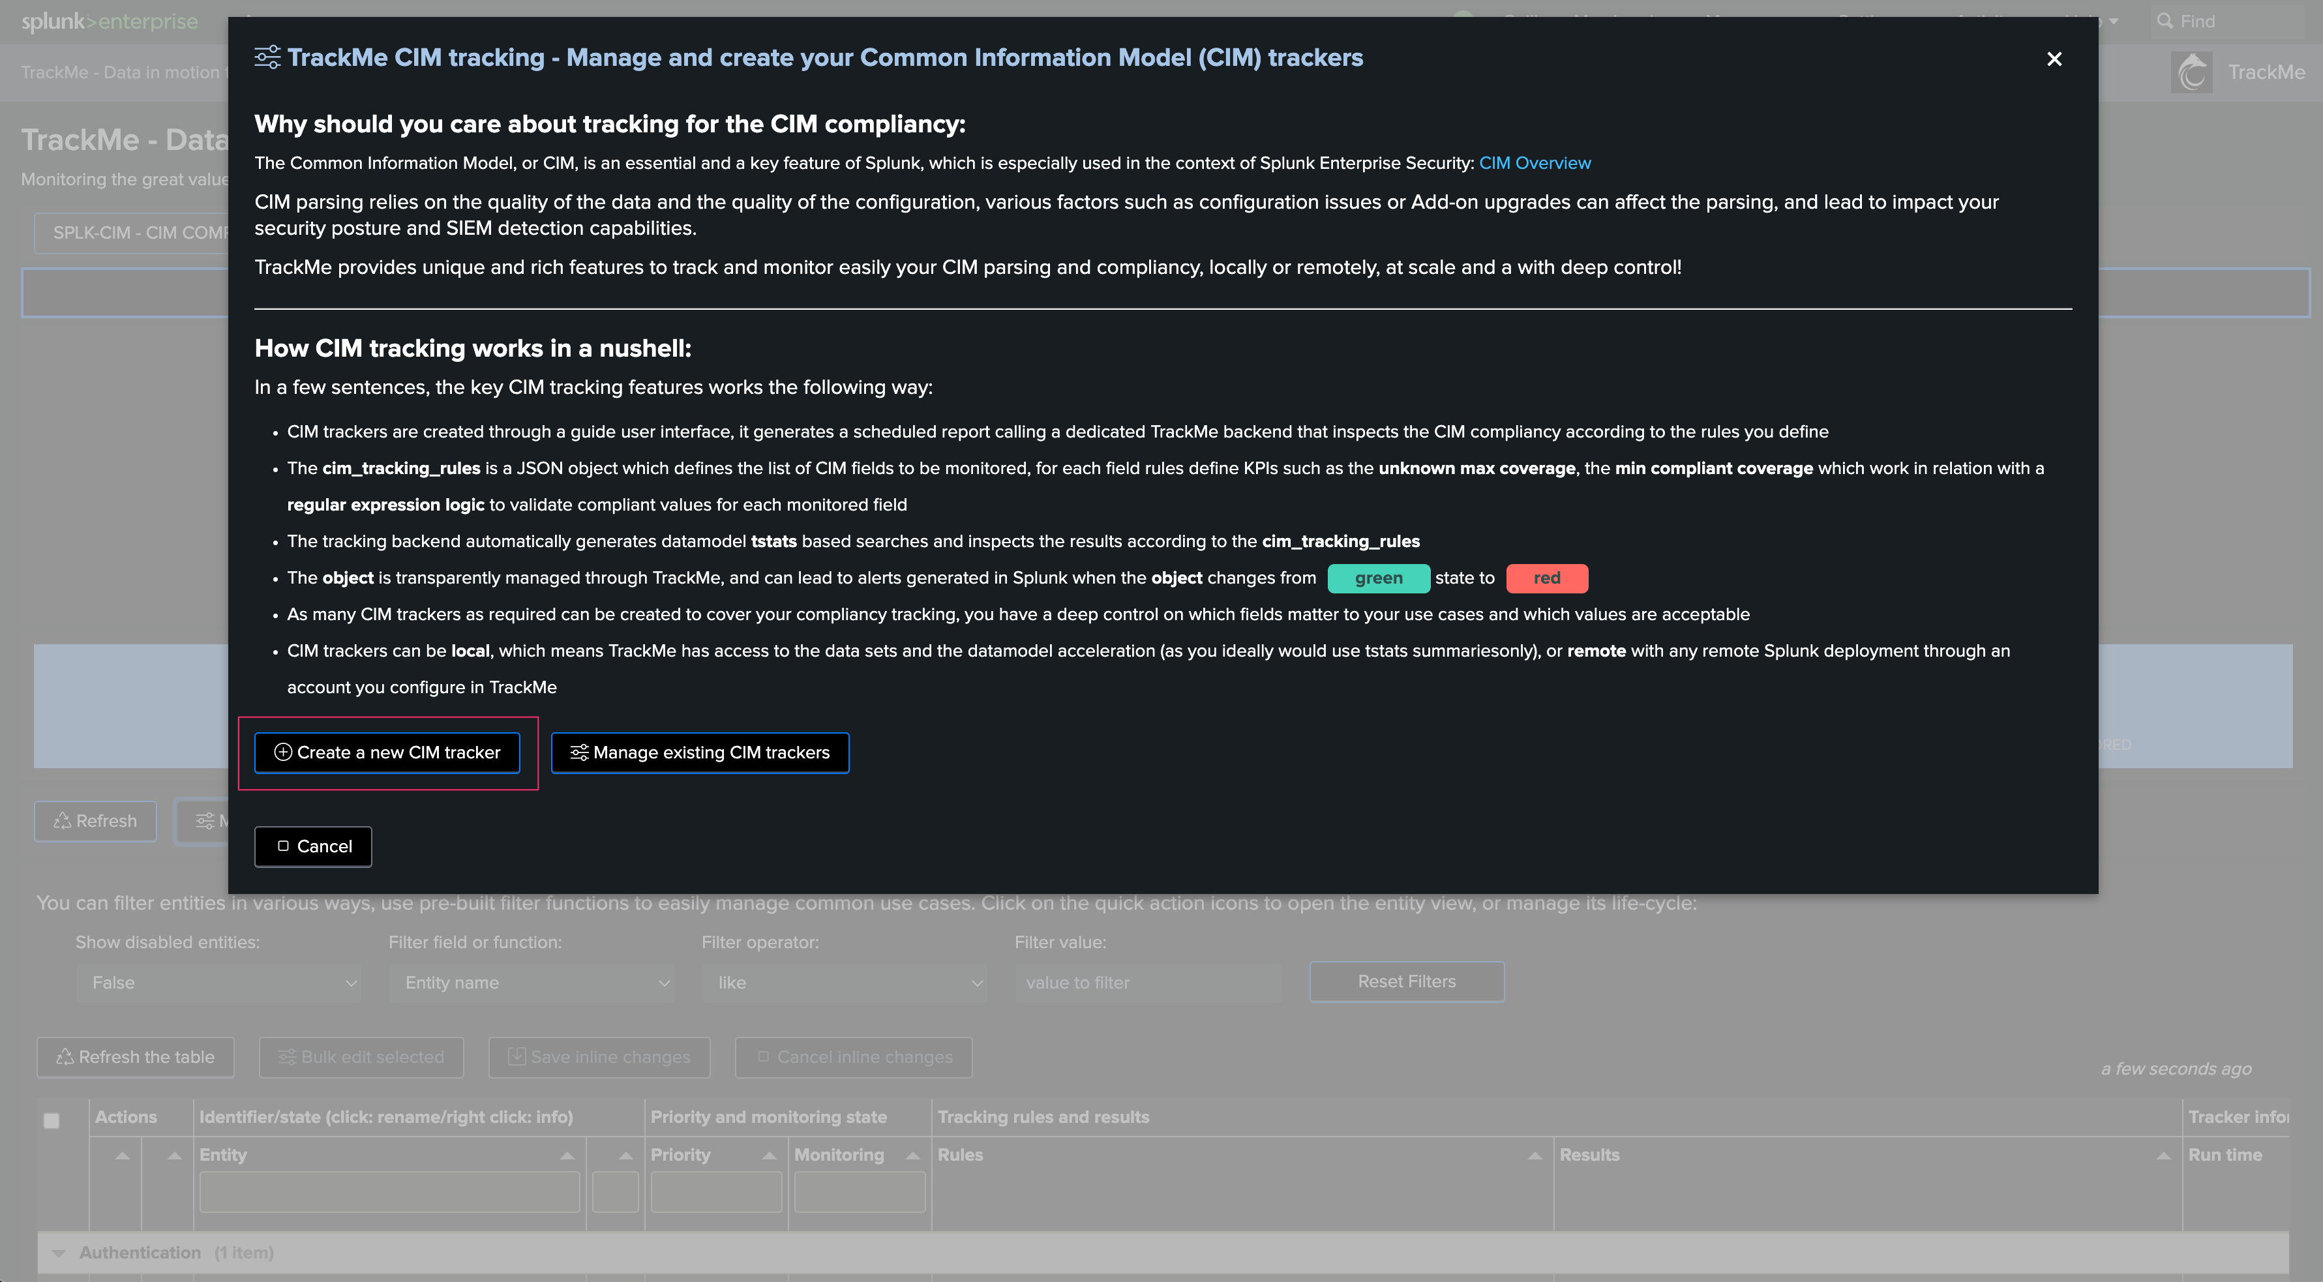Click the sliders icon in modal title
This screenshot has width=2323, height=1282.
[x=267, y=57]
